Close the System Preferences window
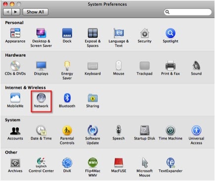 click(x=5, y=4)
